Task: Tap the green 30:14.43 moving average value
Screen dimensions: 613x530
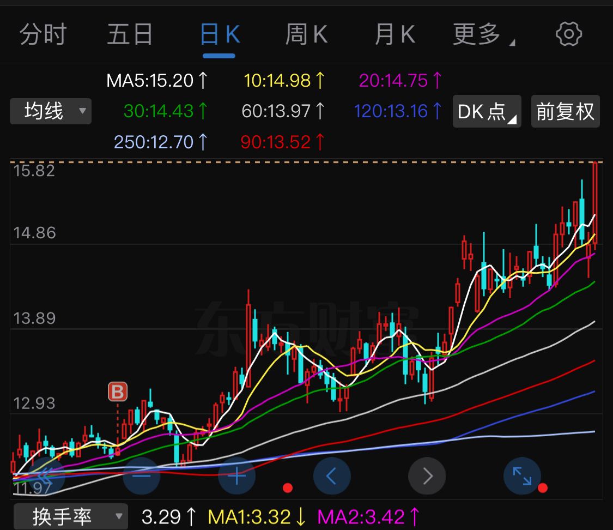Action: [x=165, y=111]
